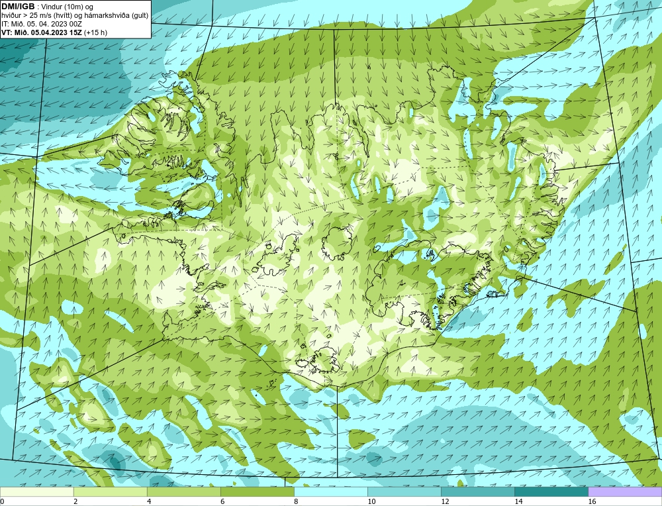Click the 6–8 m/s dark green legend swatch
Viewport: 662px width, 506px height.
tap(257, 491)
